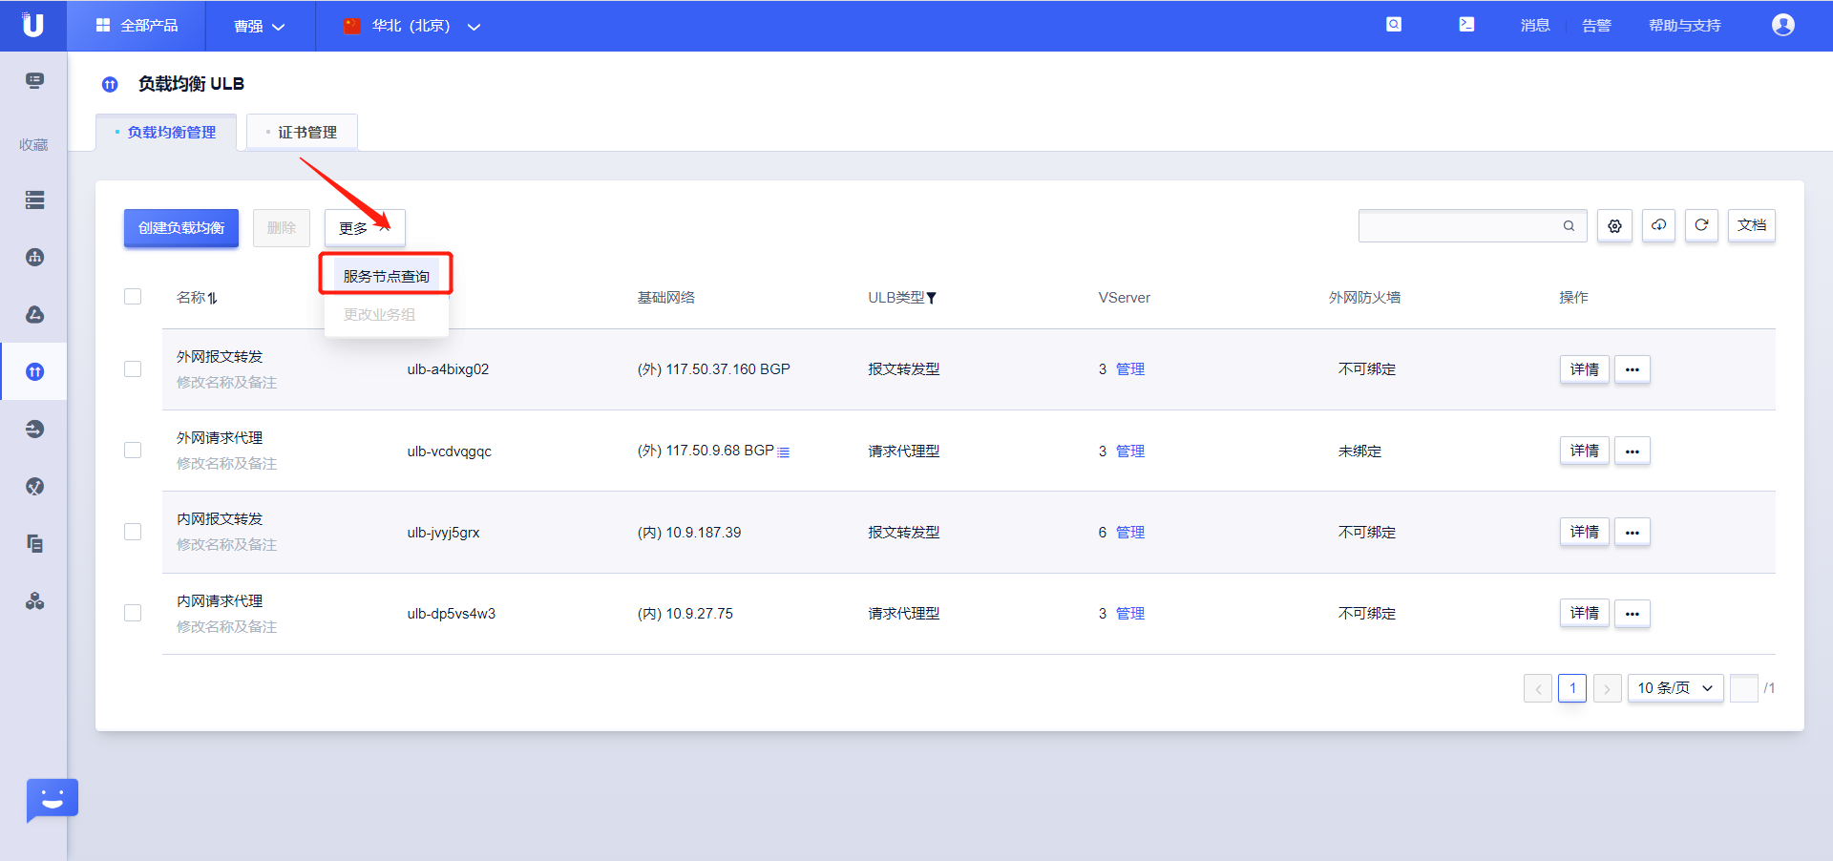Open ellipsis menu for ulb-dp5vs4w3
1833x861 pixels.
[x=1633, y=613]
